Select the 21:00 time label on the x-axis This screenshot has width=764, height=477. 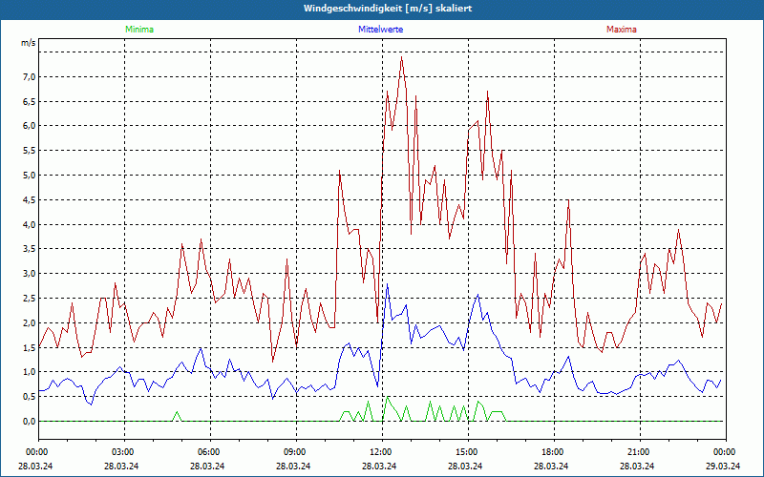click(639, 452)
